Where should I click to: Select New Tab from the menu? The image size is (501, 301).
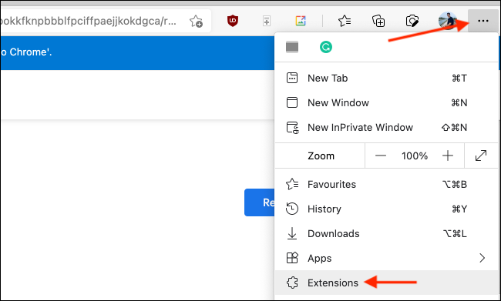coord(387,78)
